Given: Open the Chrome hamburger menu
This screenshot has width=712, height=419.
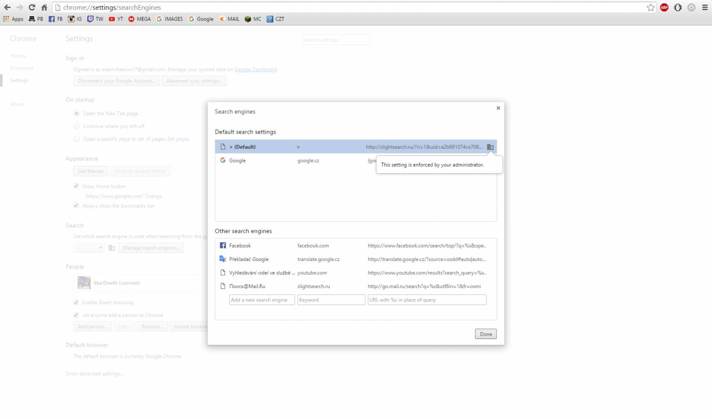Looking at the screenshot, I should tap(705, 8).
